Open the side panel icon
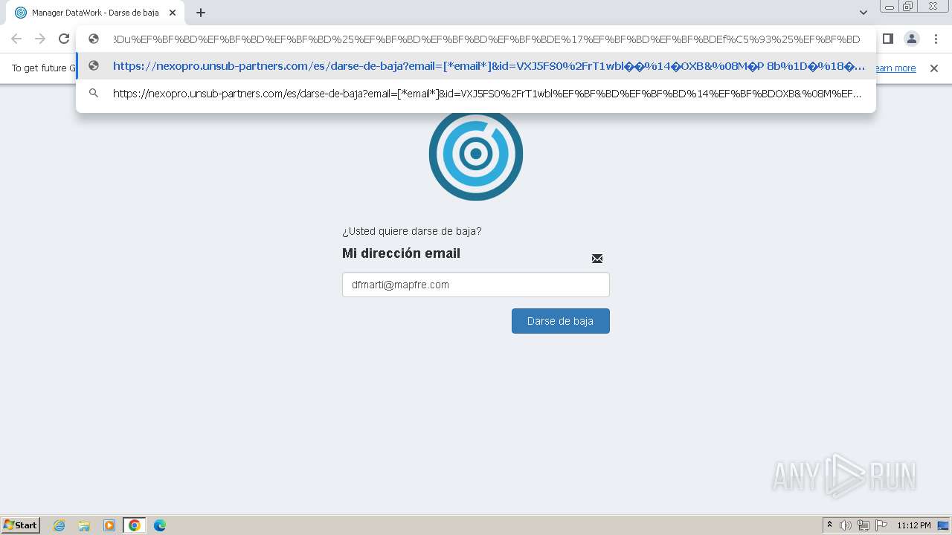Viewport: 952px width, 535px height. pos(888,39)
